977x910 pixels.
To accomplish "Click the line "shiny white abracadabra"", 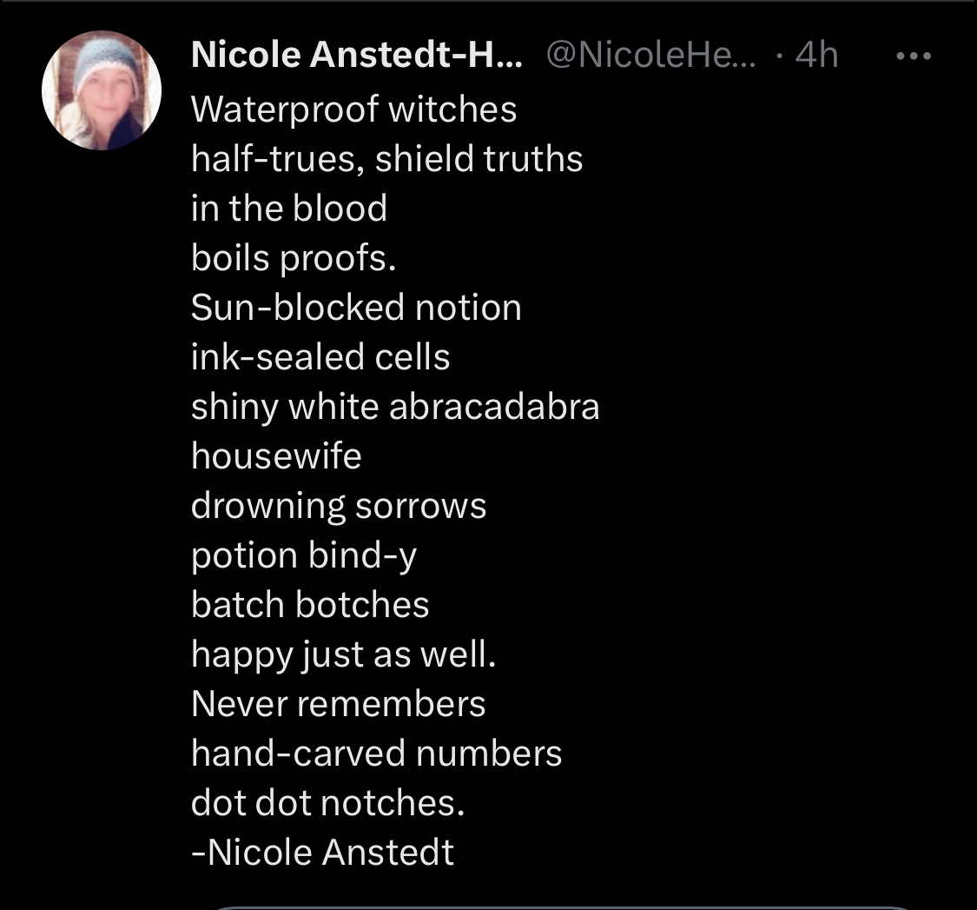I will 395,407.
